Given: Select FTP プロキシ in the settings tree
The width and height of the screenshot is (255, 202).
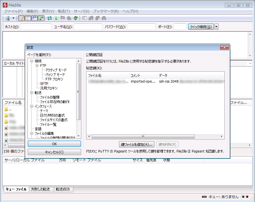Looking at the screenshot, I should 54,79.
